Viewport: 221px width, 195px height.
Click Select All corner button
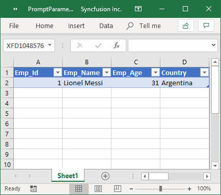coord(7,62)
